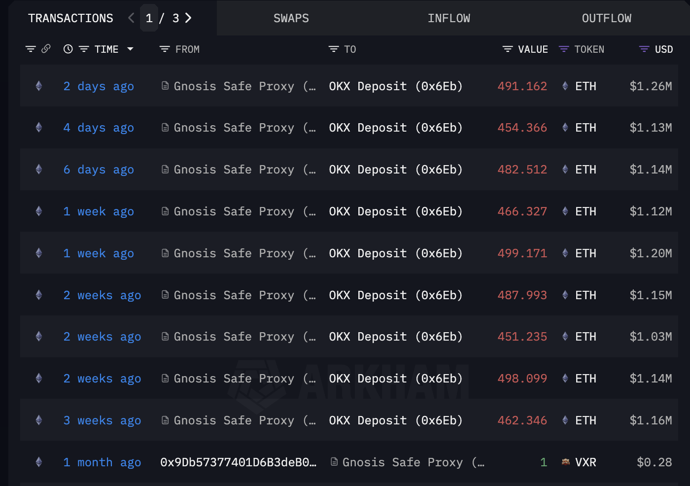The height and width of the screenshot is (486, 690).
Task: Click Ethereum chain icon in 499.171 row
Action: [39, 253]
